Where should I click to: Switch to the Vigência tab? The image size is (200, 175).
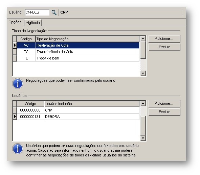coord(33,23)
